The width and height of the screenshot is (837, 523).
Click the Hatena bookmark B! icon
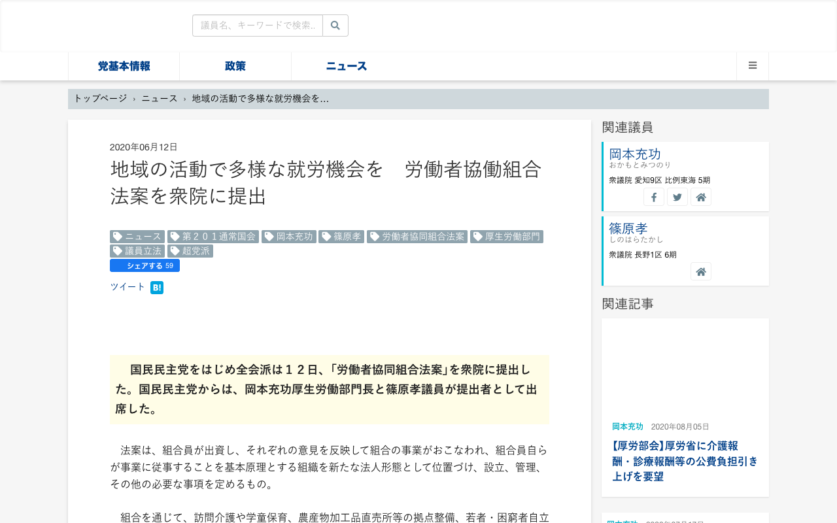point(157,288)
